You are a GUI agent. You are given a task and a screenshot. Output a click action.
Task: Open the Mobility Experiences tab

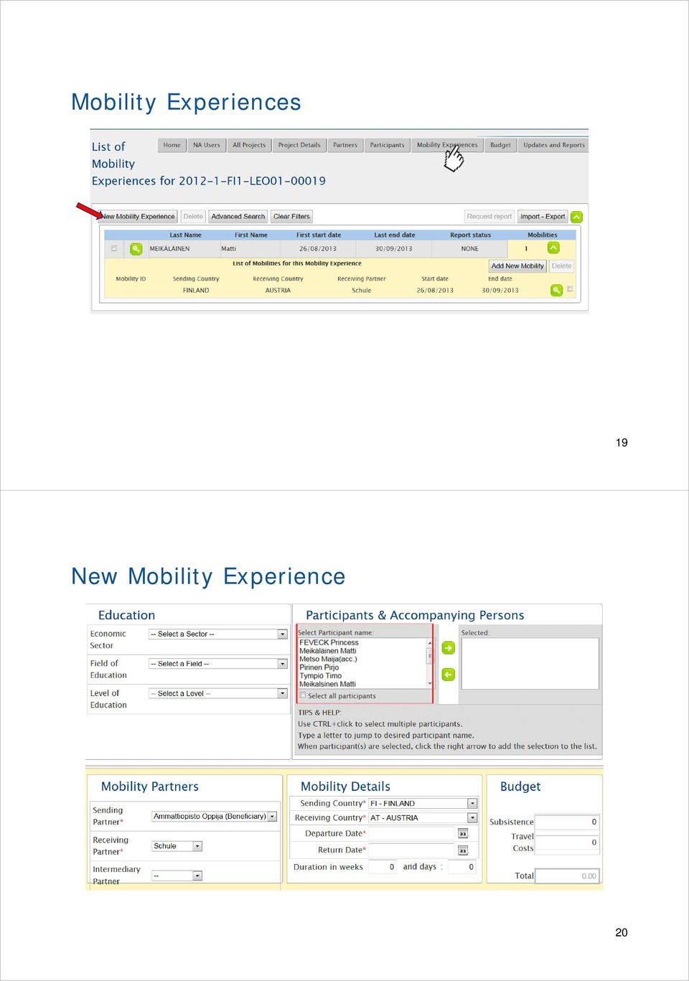click(x=447, y=145)
